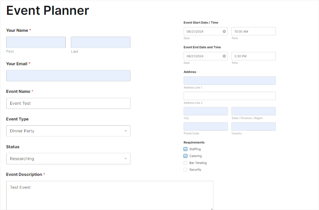Focus the Your Email input field
Viewport: 319px width, 210px height.
[68, 76]
